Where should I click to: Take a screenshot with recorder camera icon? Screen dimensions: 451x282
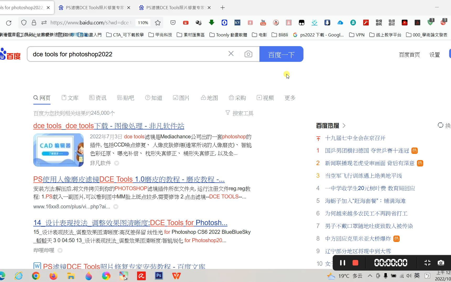441,263
